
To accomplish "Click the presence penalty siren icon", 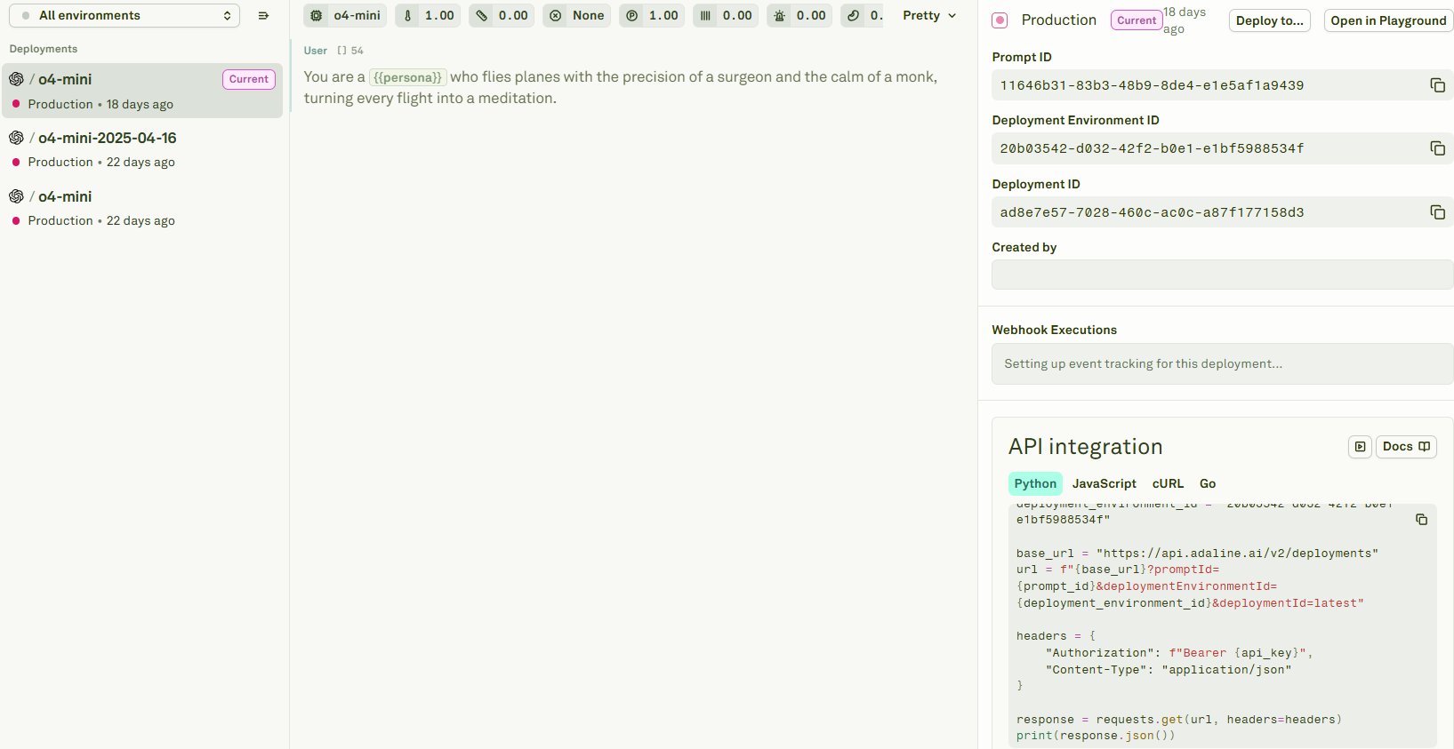I will point(780,15).
